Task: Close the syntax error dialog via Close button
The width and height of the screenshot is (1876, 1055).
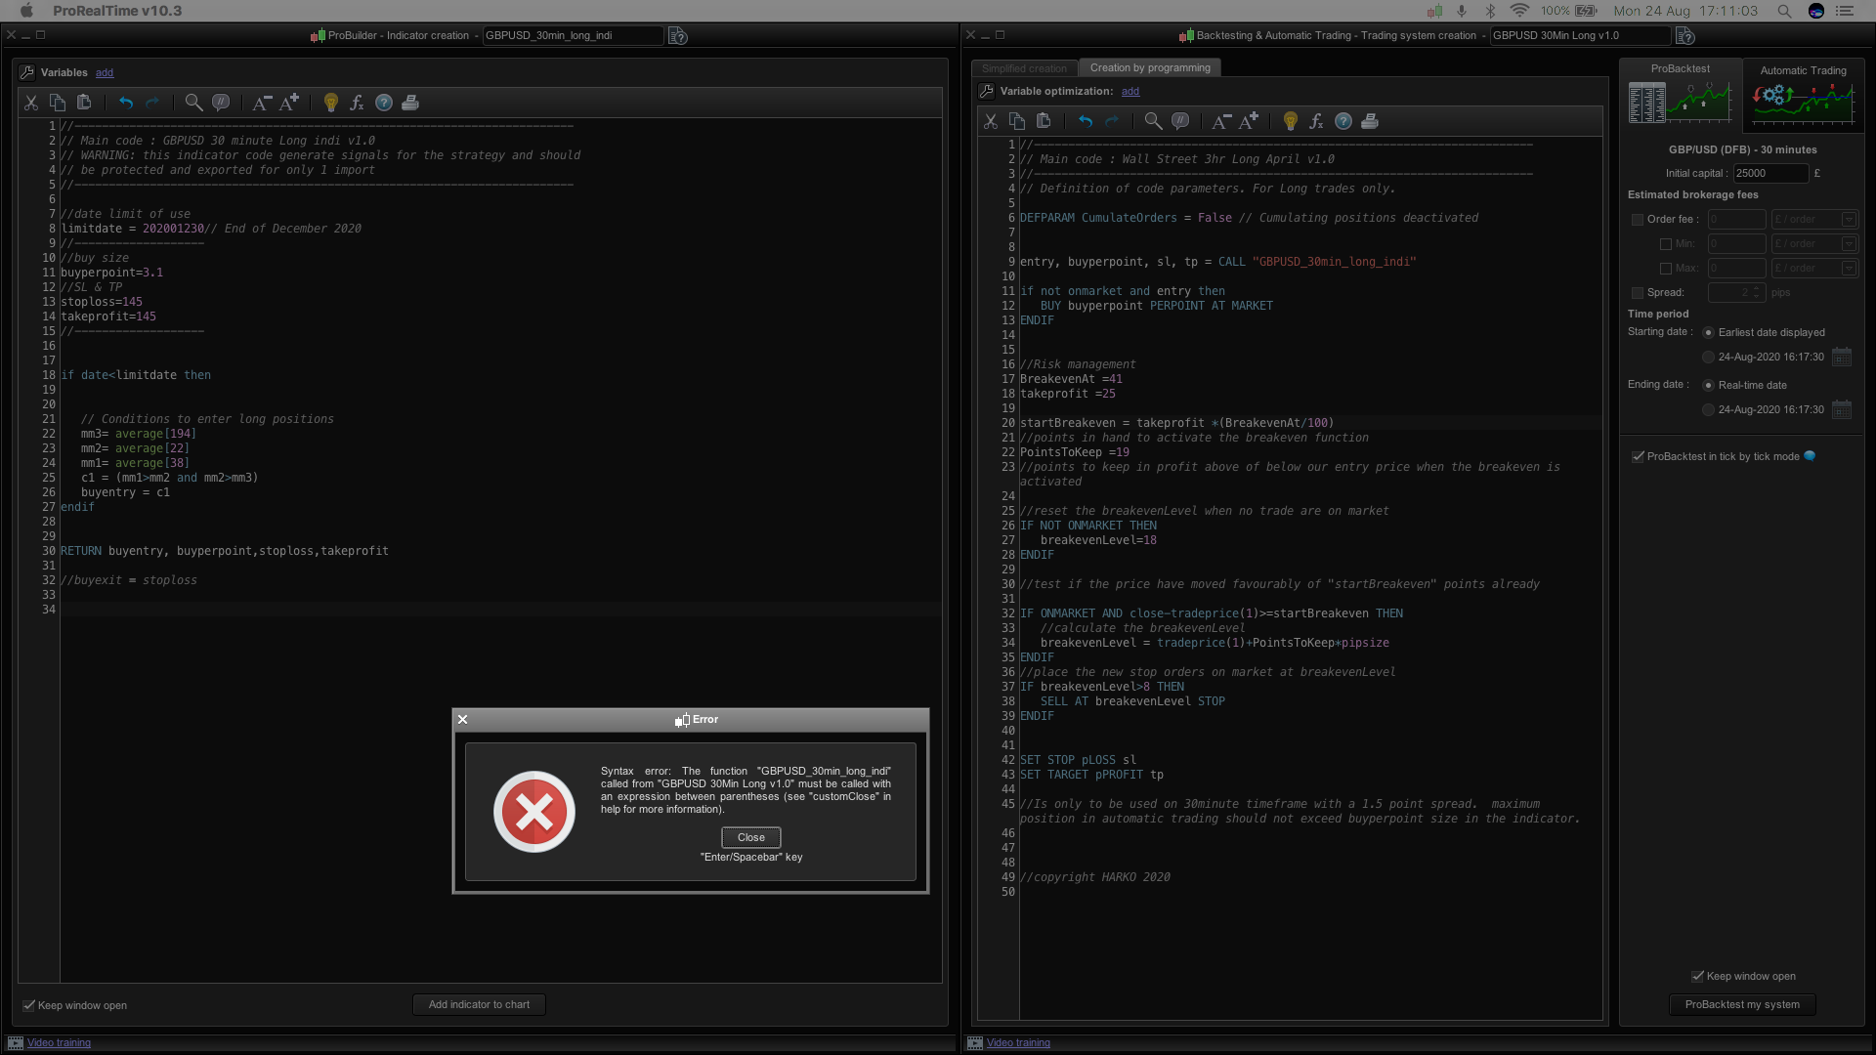Action: [751, 838]
